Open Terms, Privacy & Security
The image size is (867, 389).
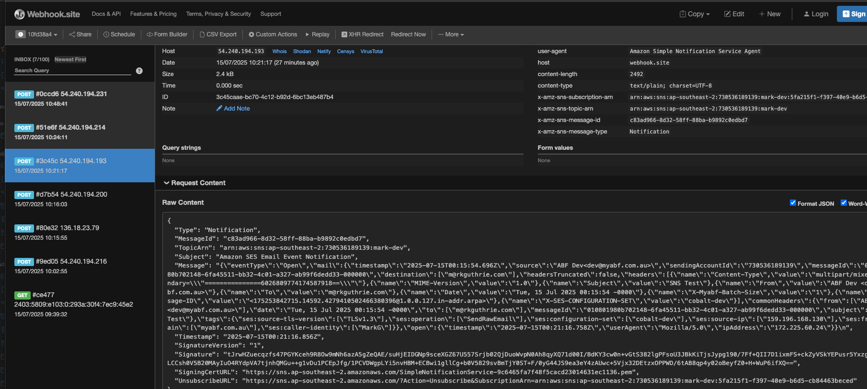(x=218, y=14)
